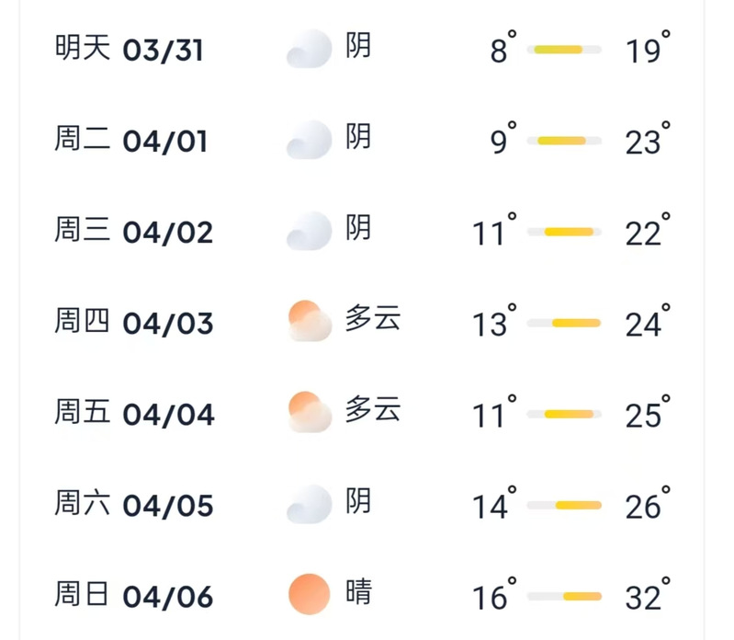Click the partly cloudy icon for 04/04
734x640 pixels.
310,412
